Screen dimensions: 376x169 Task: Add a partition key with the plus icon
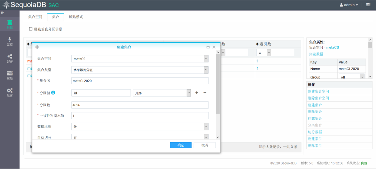(x=197, y=93)
